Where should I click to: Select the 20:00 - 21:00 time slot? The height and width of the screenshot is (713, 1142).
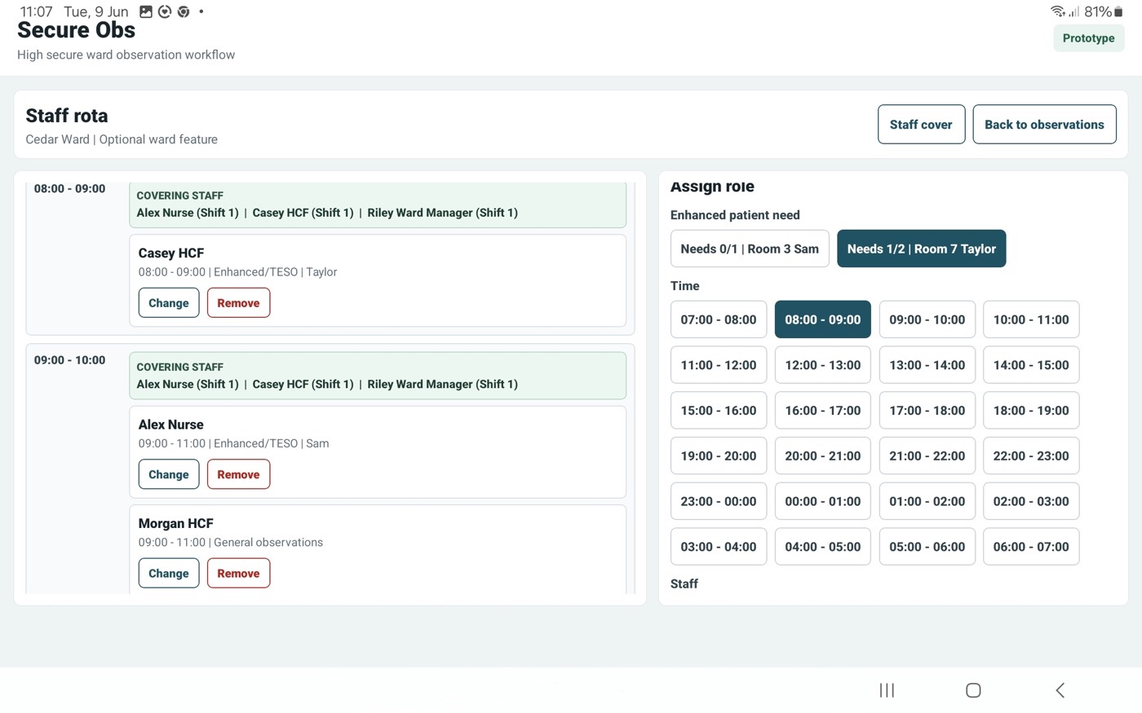tap(822, 456)
